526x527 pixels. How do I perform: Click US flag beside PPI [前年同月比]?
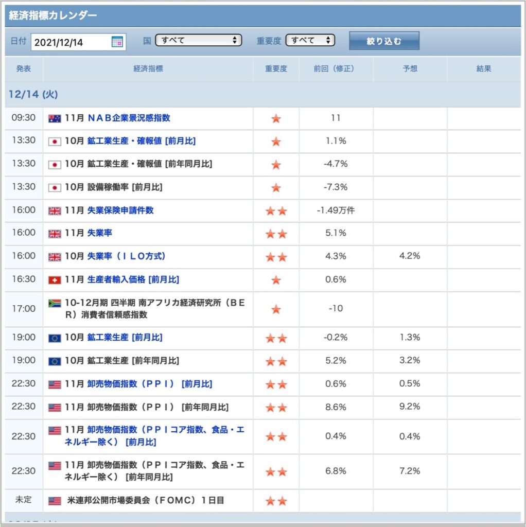[55, 408]
